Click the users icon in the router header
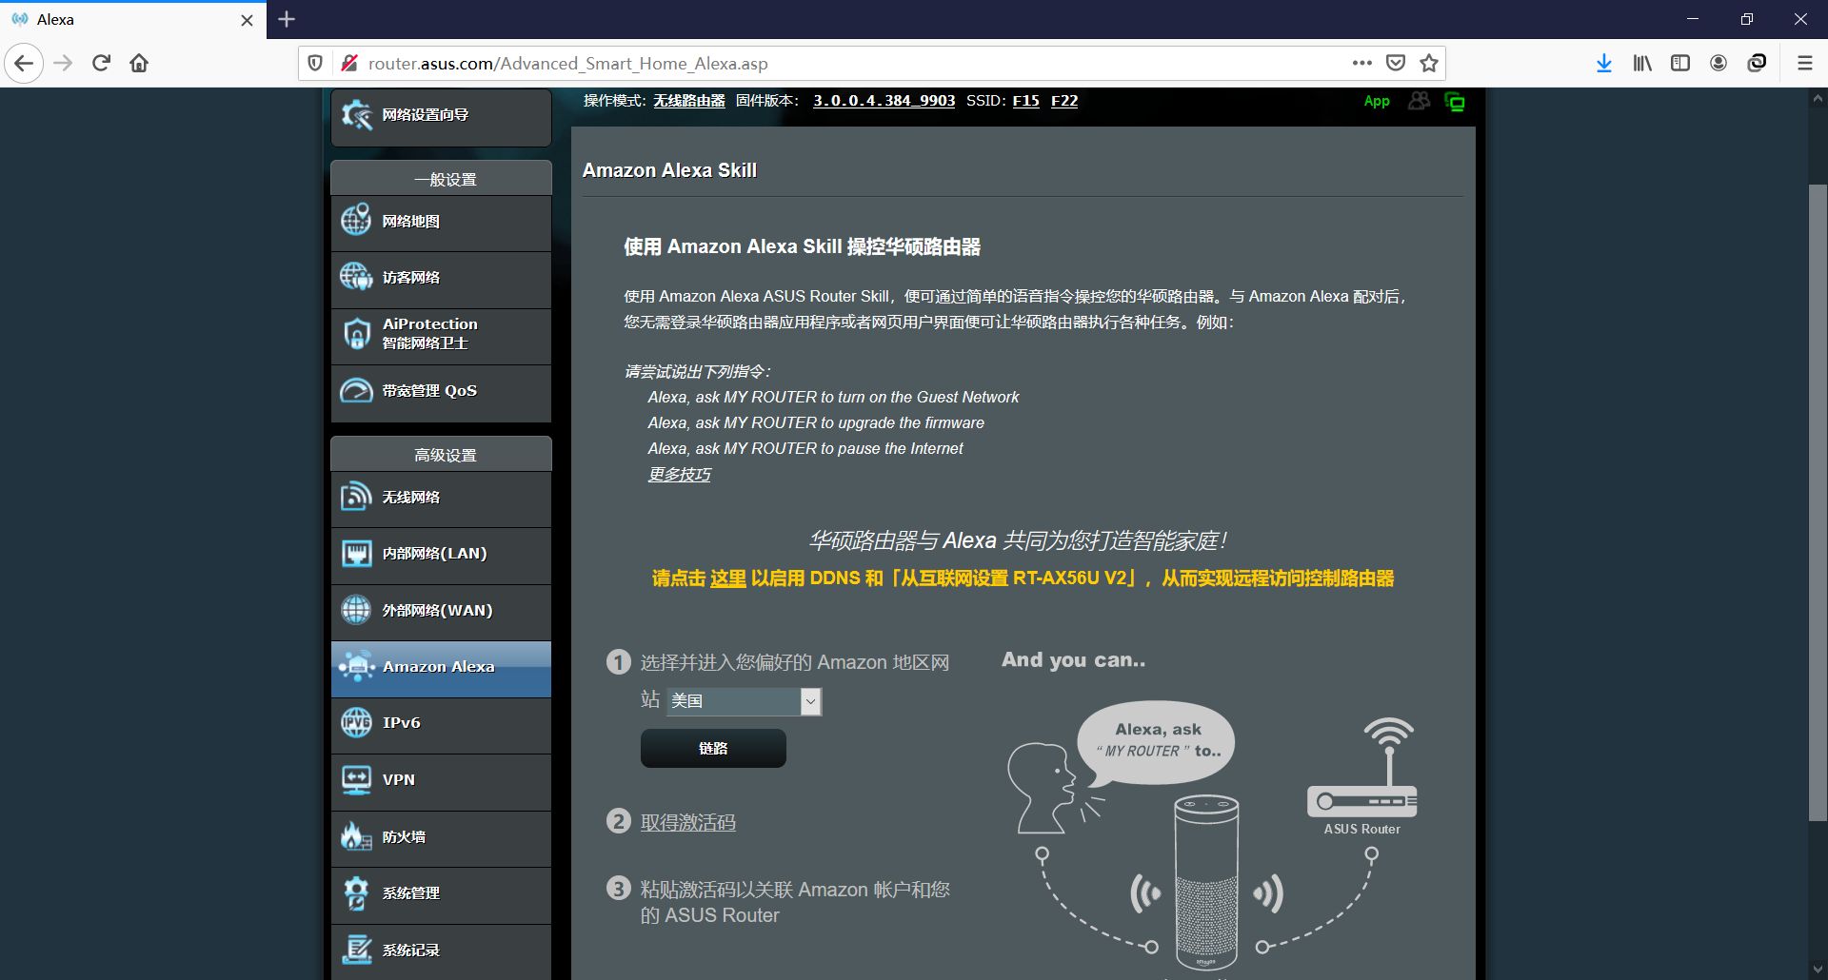 coord(1419,101)
